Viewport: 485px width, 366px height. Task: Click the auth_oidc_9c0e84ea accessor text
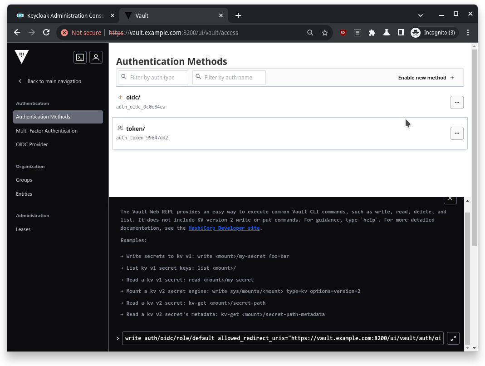[x=141, y=107]
